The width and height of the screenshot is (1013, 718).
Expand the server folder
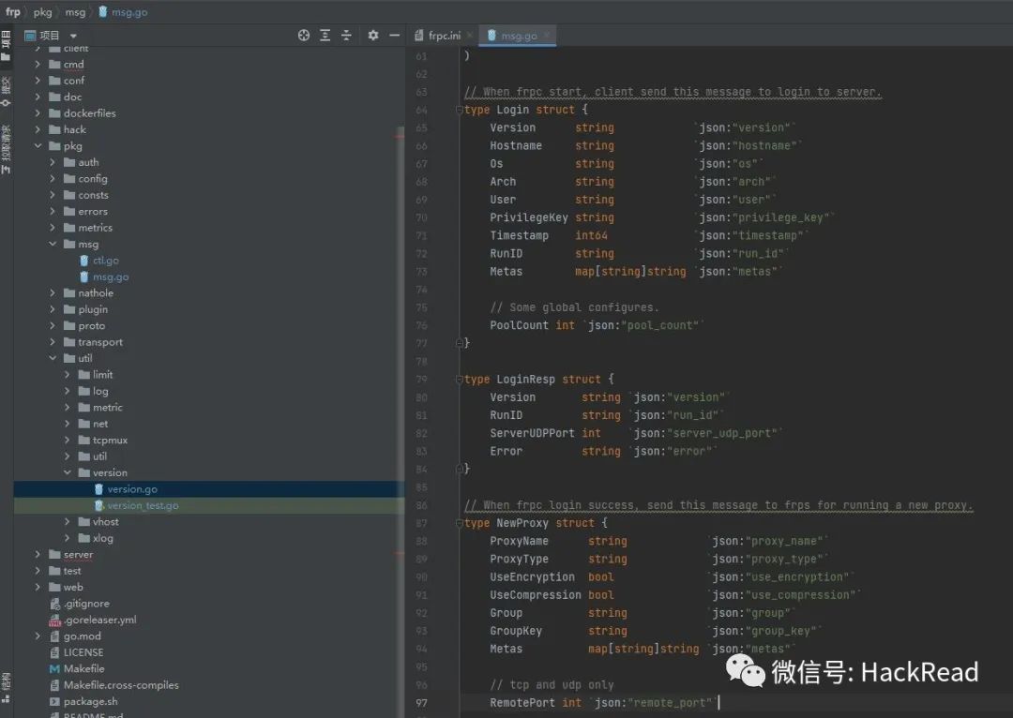click(38, 555)
